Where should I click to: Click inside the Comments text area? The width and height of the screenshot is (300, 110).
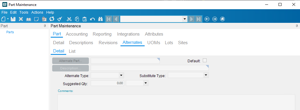coord(176,102)
